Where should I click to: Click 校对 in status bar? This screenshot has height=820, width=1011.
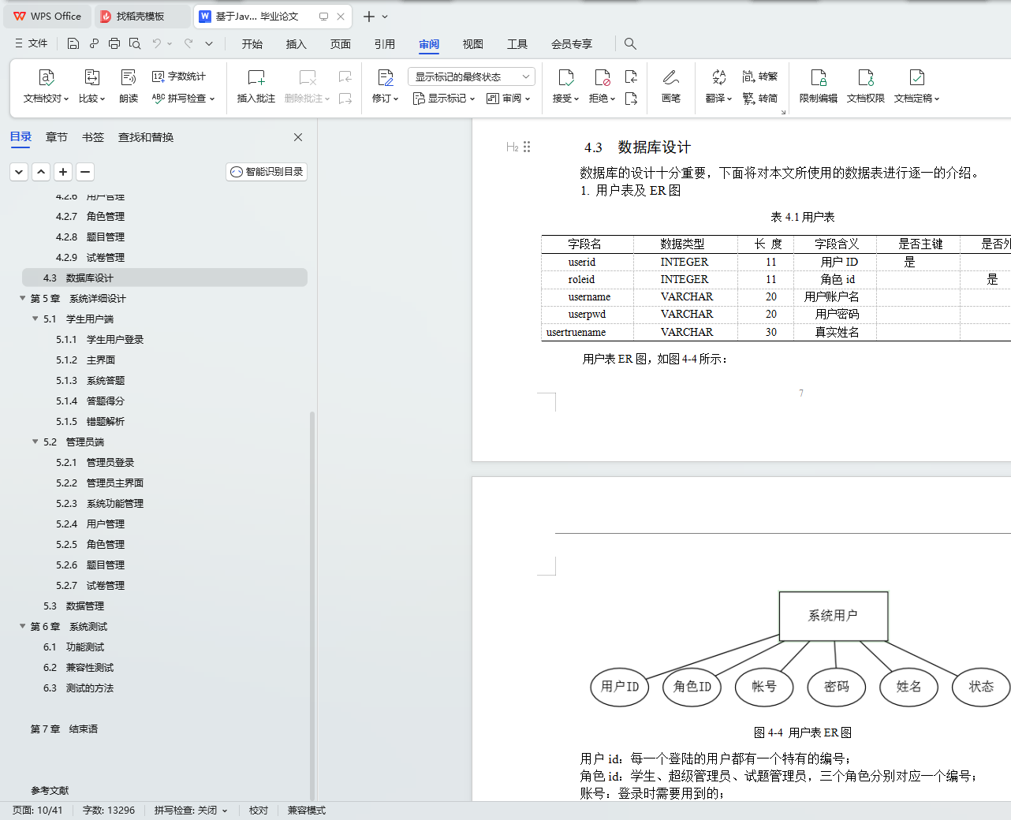point(259,811)
